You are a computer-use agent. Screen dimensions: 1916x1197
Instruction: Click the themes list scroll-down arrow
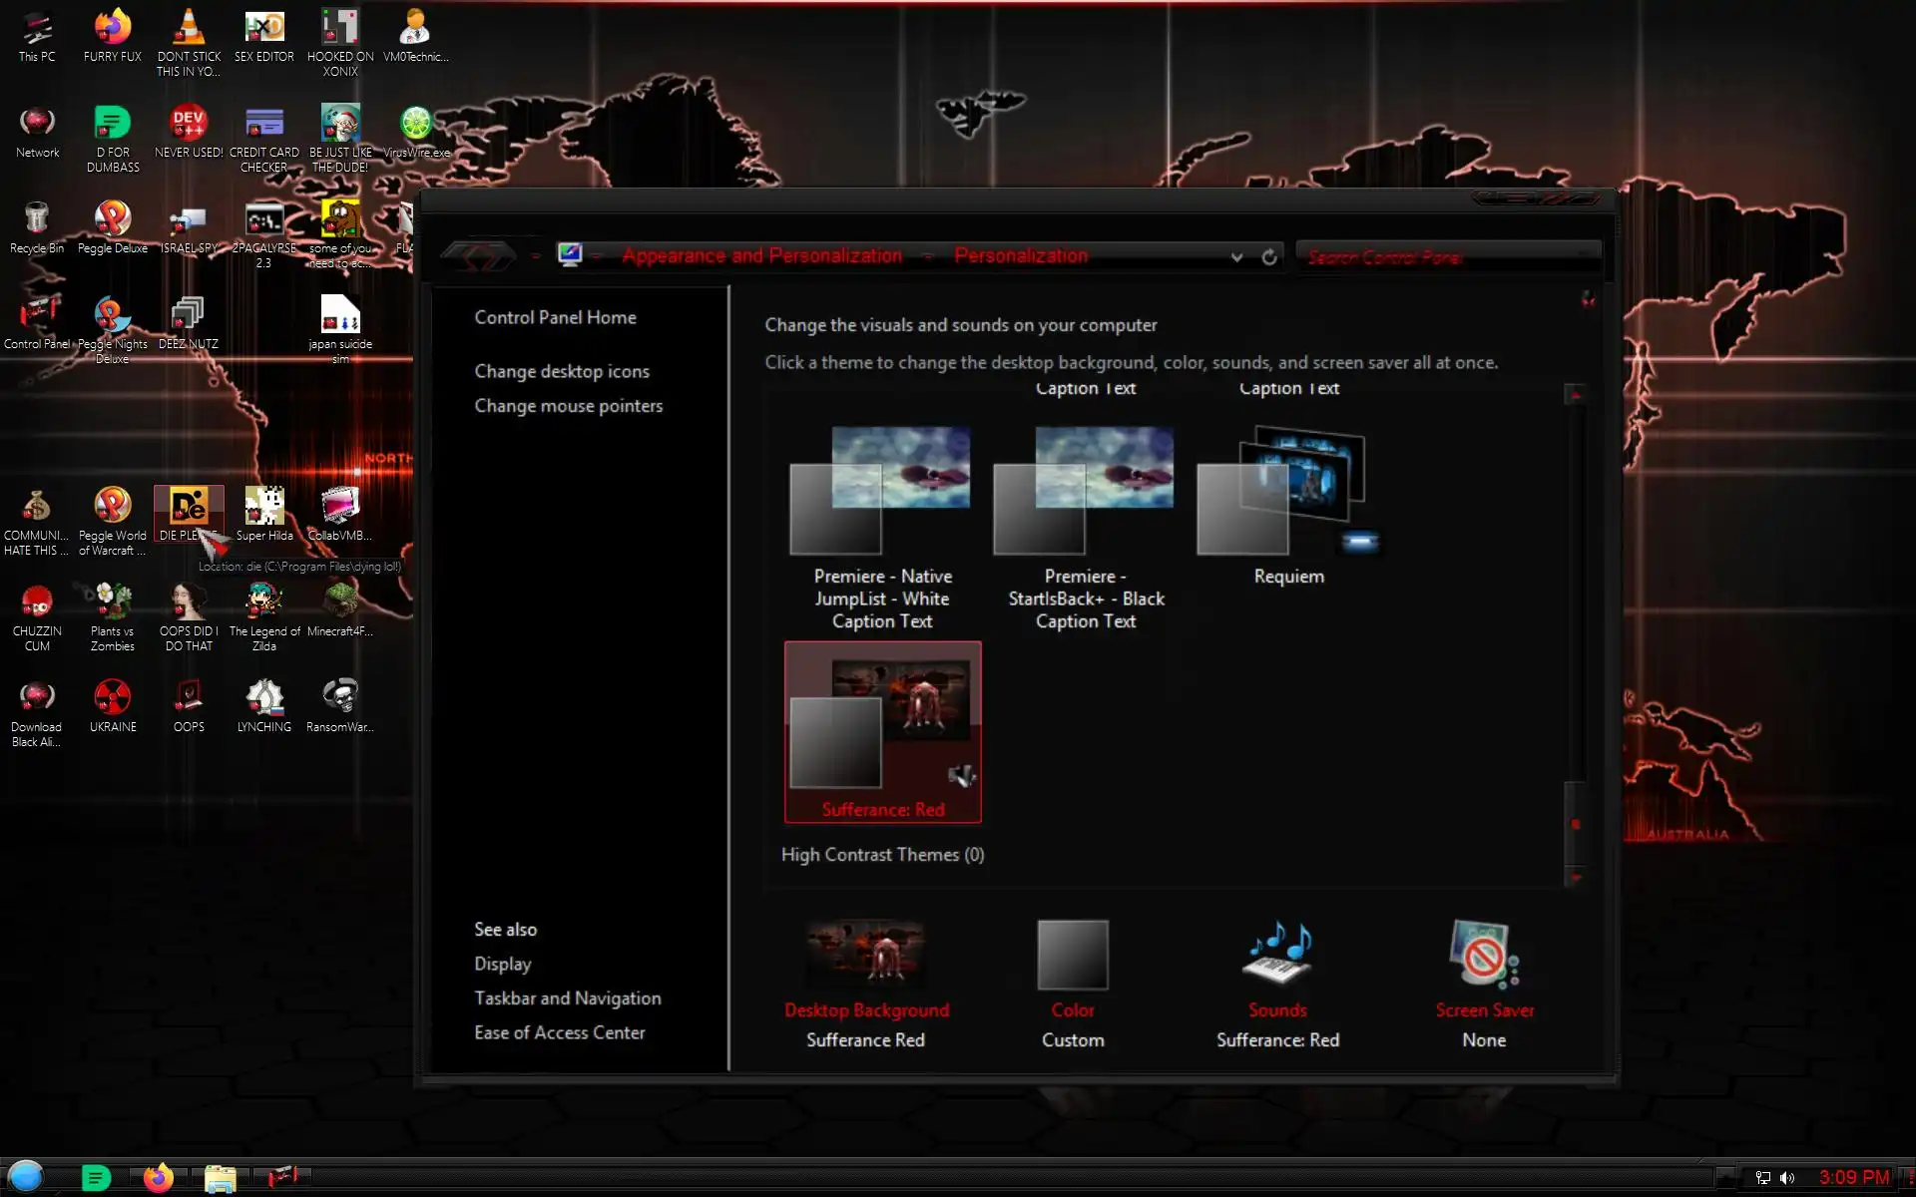pos(1576,878)
